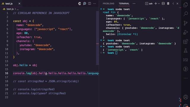Split the terminal
Viewport: 190px width, 107px height.
pyautogui.click(x=163, y=4)
